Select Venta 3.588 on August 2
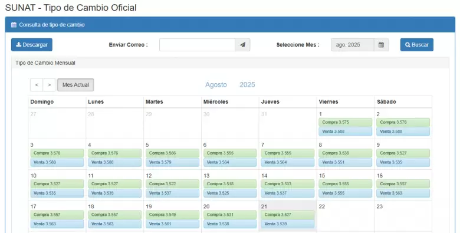The height and width of the screenshot is (233, 460). pos(403,132)
